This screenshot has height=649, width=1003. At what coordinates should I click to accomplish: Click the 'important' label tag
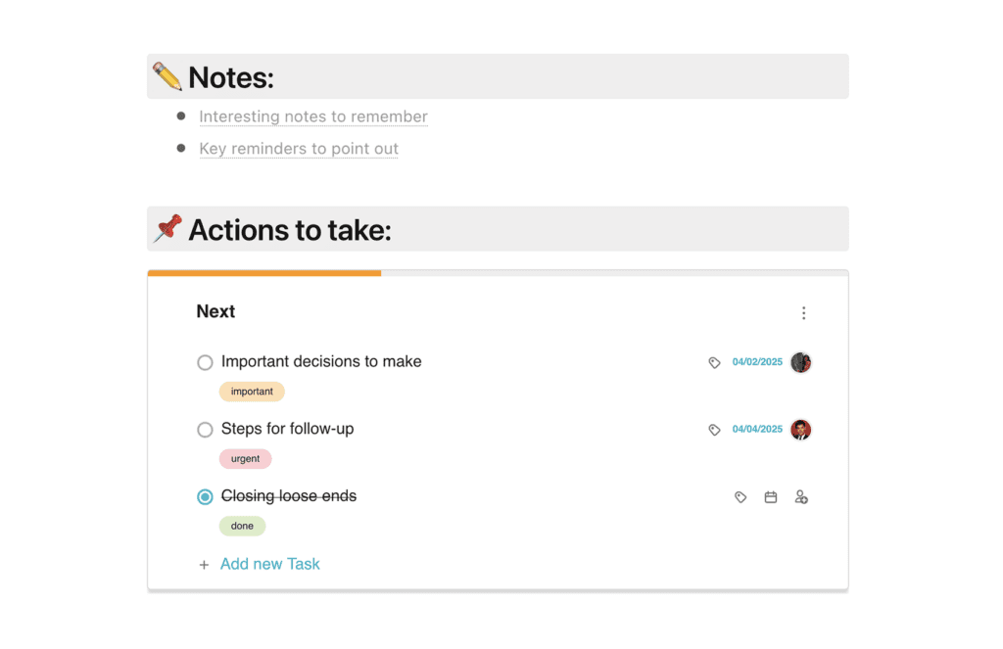pyautogui.click(x=252, y=392)
